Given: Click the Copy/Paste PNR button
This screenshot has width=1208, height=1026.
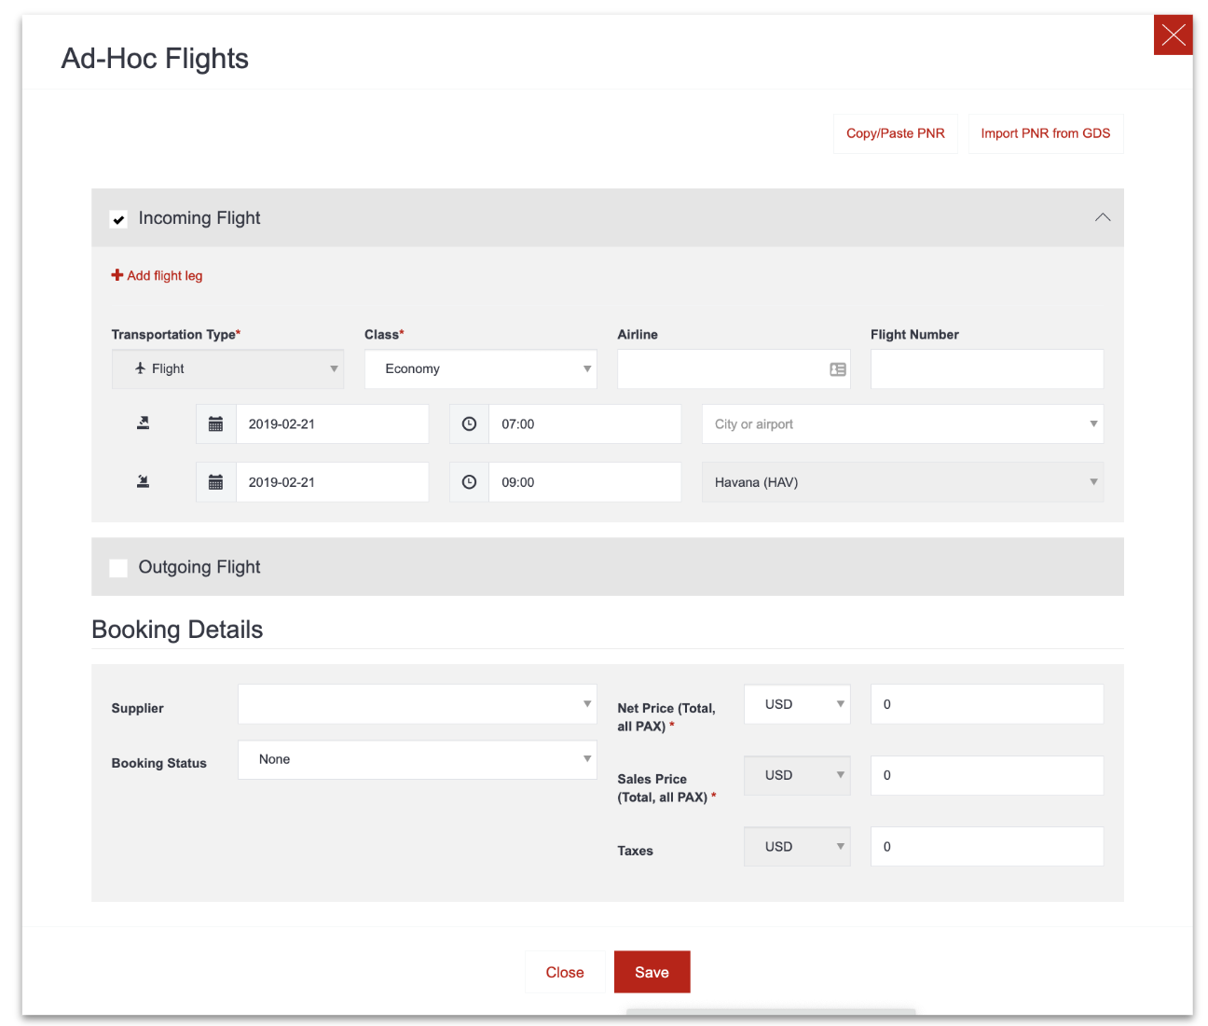Looking at the screenshot, I should (x=895, y=133).
